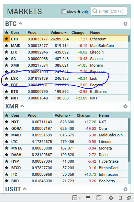Collapse the USDT markets section
Screen dimensions: 134x202
pos(25,189)
